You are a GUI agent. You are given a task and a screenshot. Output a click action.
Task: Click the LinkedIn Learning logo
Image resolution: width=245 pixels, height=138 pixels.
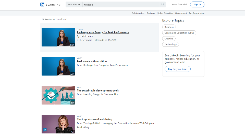coord(50,5)
